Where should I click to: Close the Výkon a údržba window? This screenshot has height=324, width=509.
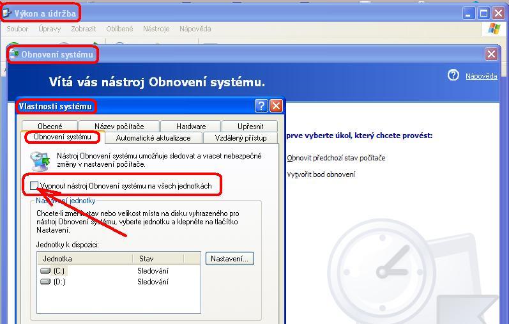tap(498, 13)
